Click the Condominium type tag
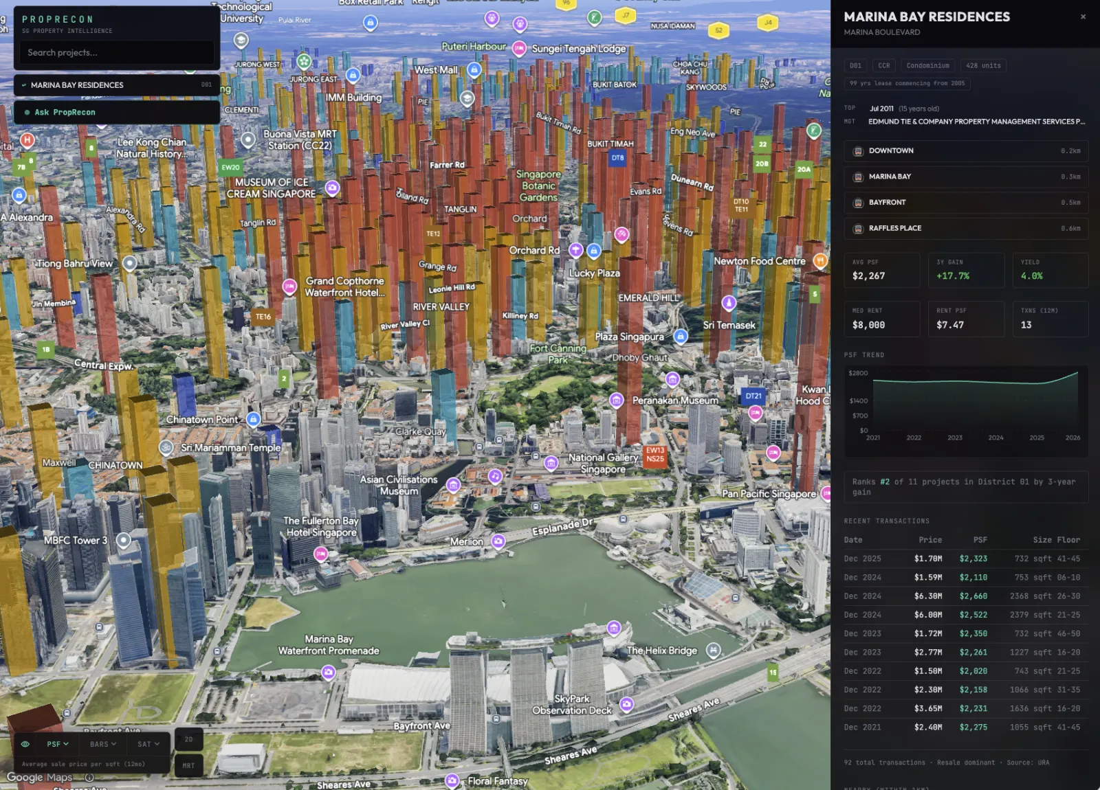 tap(927, 65)
